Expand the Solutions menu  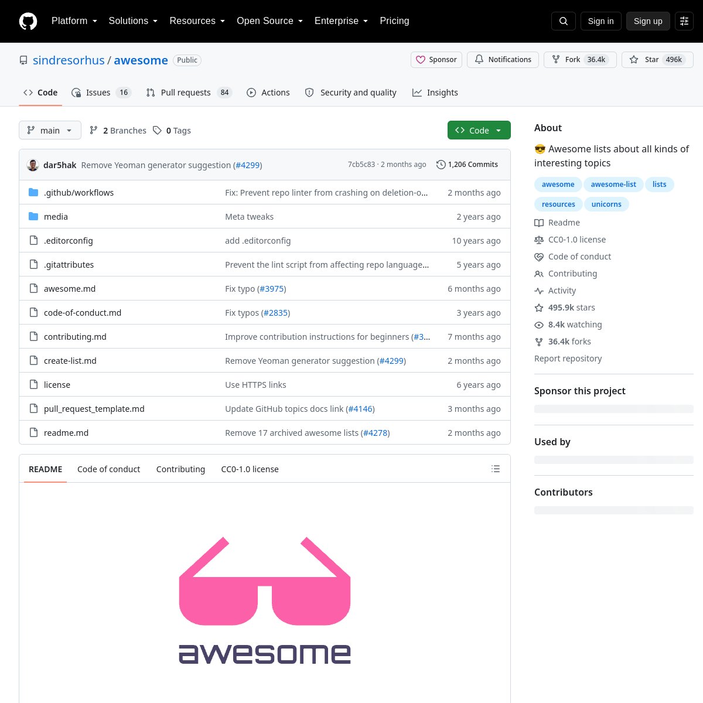133,21
